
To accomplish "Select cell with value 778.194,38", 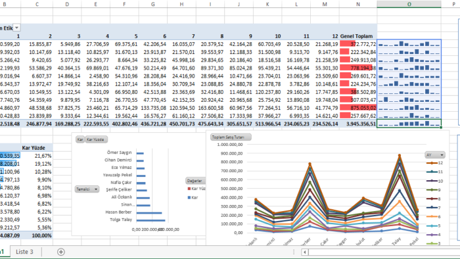I will [x=358, y=68].
